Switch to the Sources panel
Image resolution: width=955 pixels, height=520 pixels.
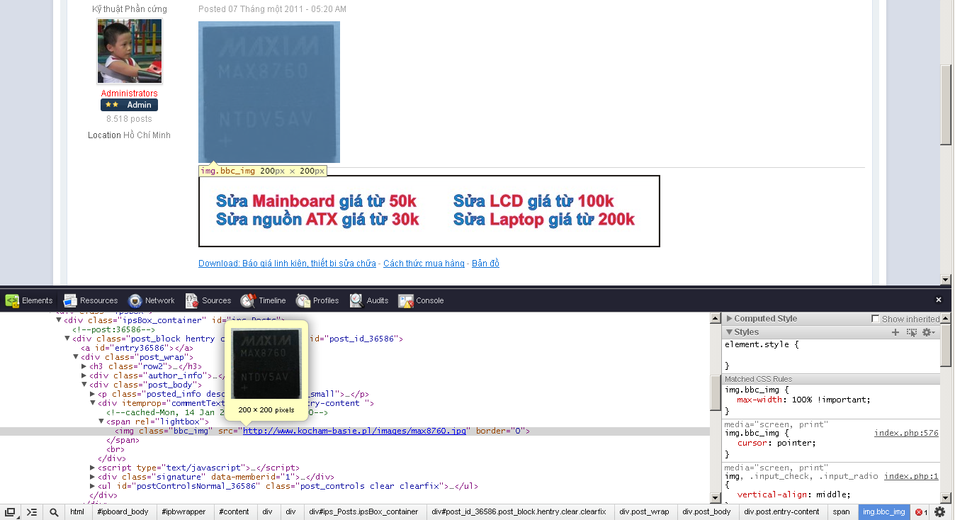(x=208, y=300)
